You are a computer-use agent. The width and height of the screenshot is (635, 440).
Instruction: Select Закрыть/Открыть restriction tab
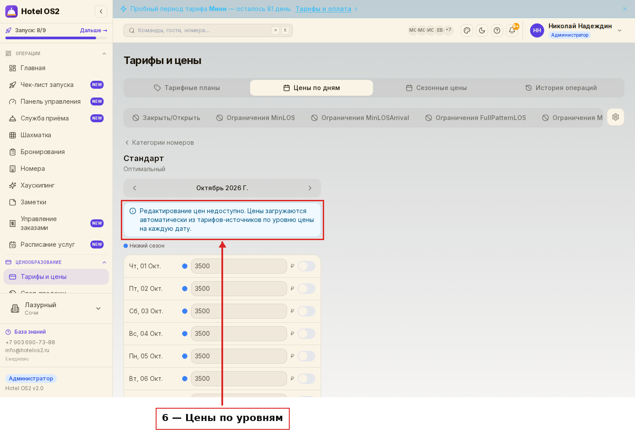coord(167,118)
